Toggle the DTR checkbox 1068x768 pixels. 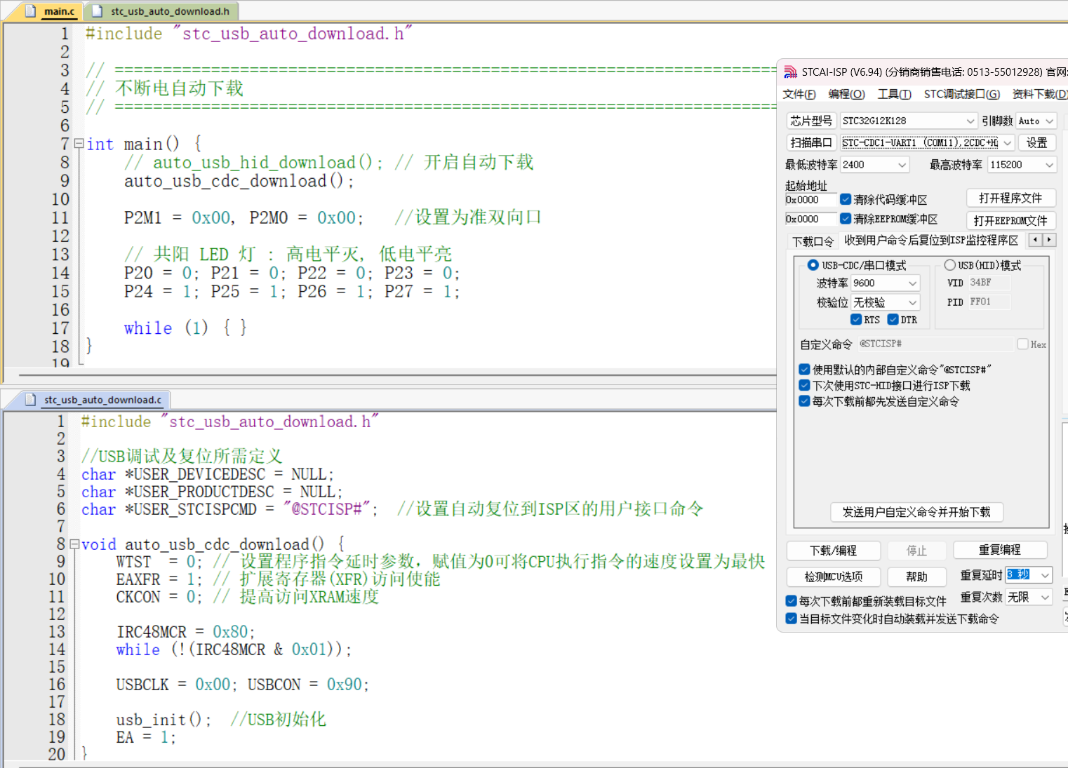(893, 320)
